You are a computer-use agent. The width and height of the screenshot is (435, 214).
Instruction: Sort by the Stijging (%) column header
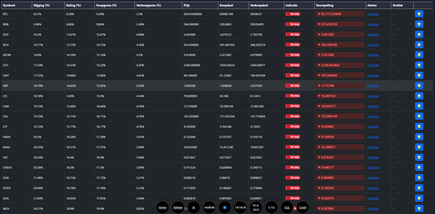(41, 6)
